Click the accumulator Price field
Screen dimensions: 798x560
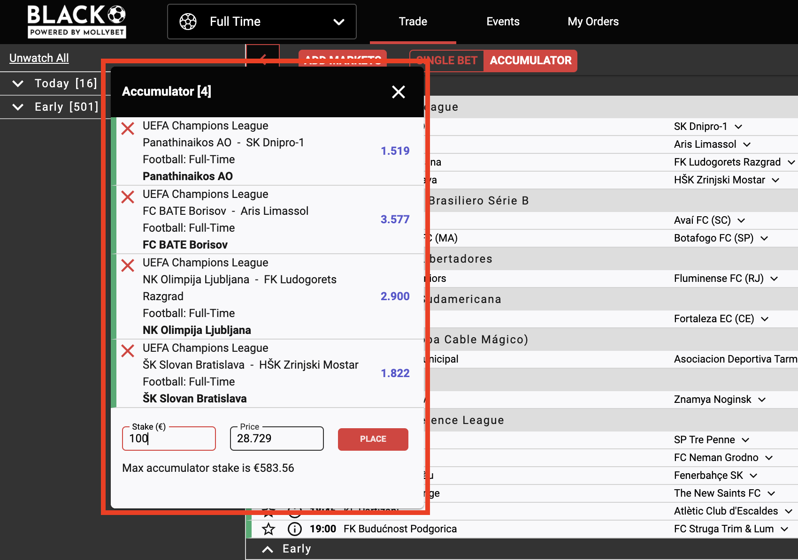click(276, 439)
